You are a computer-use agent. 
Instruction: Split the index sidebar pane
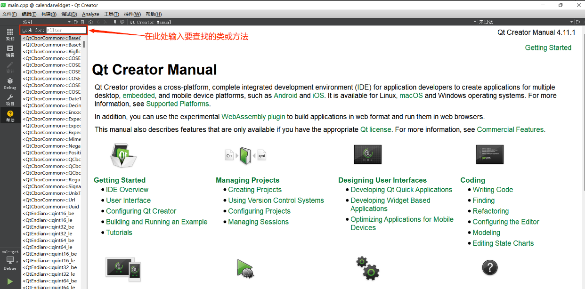(76, 22)
